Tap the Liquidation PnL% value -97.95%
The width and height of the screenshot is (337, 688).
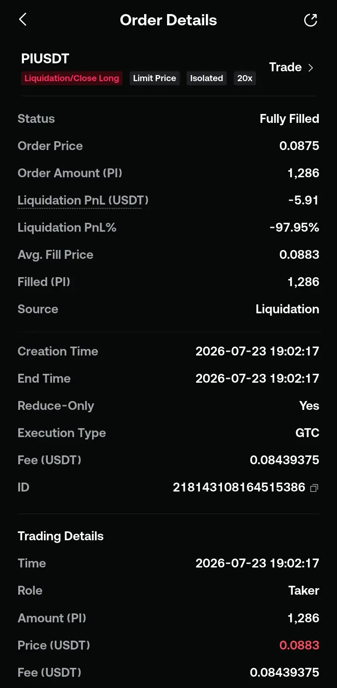pos(294,227)
